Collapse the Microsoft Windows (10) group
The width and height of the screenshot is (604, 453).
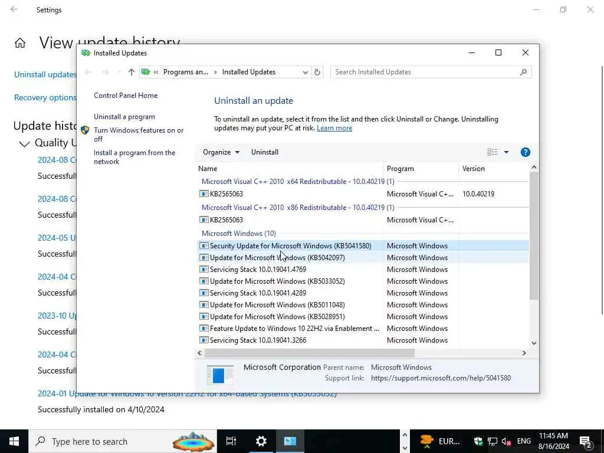[x=238, y=234]
